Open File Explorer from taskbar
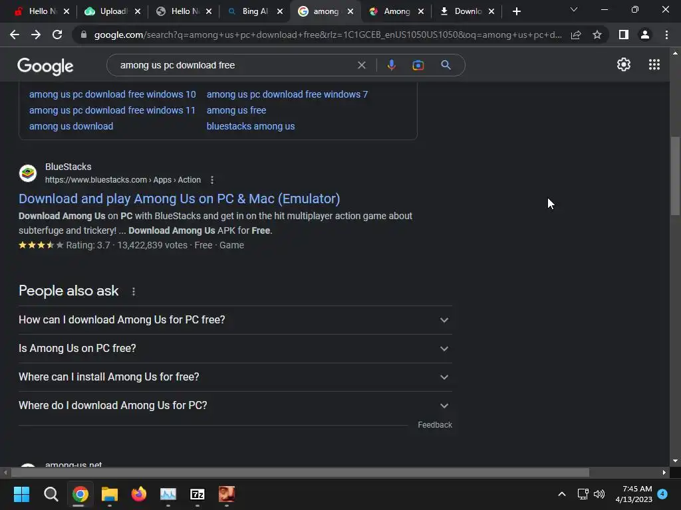Viewport: 681px width, 510px height. click(x=110, y=494)
